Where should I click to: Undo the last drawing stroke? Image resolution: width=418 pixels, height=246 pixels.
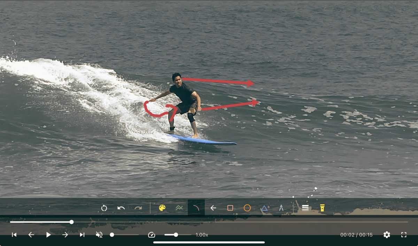point(121,208)
